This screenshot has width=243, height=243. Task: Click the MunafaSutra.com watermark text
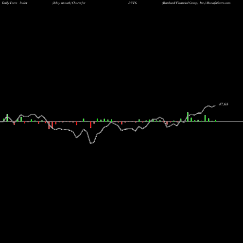(218, 3)
